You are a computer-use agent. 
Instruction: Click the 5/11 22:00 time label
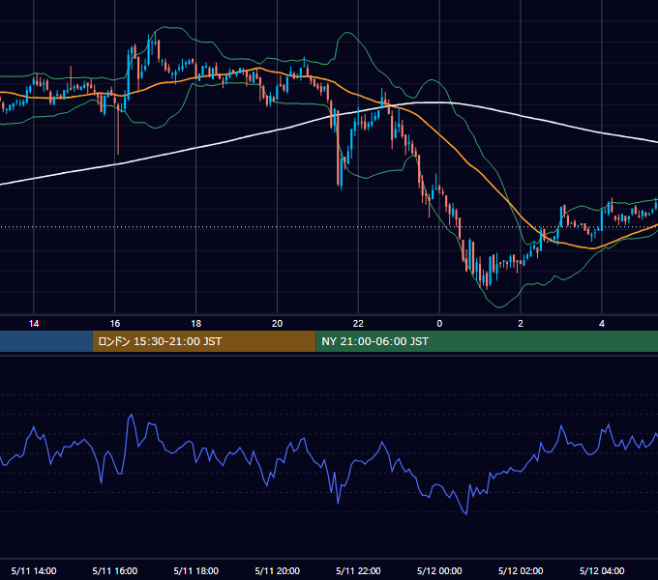coord(358,570)
